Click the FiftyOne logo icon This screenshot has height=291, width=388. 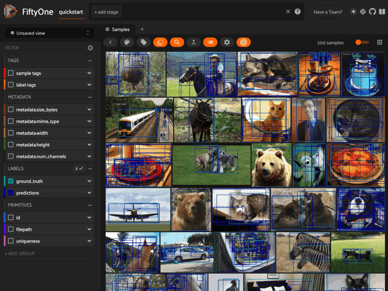pos(10,11)
